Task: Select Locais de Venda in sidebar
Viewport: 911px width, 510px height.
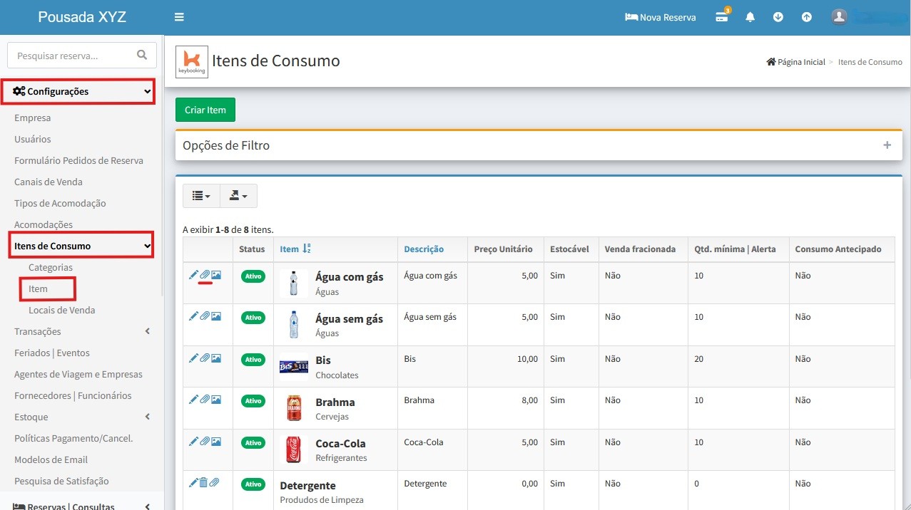Action: pyautogui.click(x=61, y=310)
